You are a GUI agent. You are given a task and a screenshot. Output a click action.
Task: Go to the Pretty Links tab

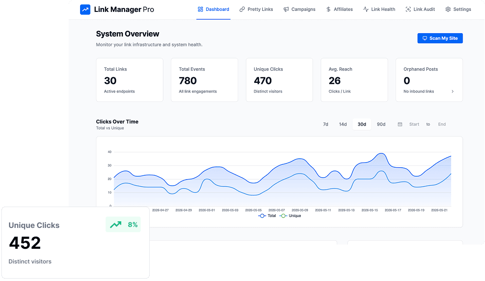pyautogui.click(x=256, y=9)
